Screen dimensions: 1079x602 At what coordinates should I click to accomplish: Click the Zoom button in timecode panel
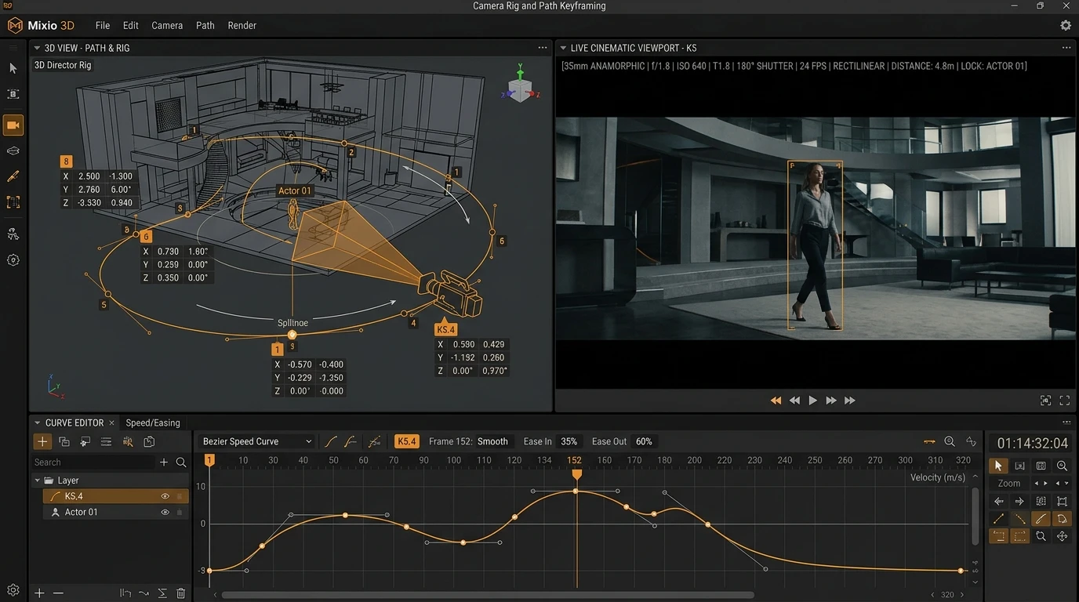[x=1008, y=484]
